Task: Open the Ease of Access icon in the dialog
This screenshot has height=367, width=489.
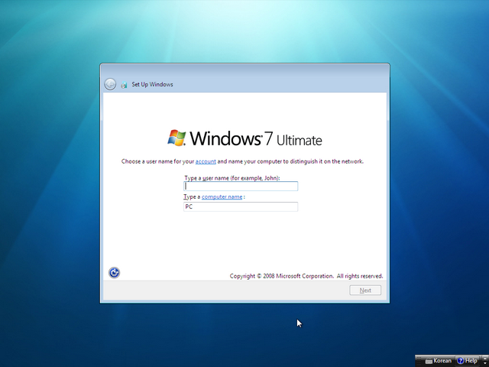Action: [114, 272]
